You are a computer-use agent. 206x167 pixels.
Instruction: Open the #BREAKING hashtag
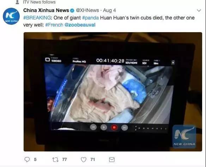[37, 18]
